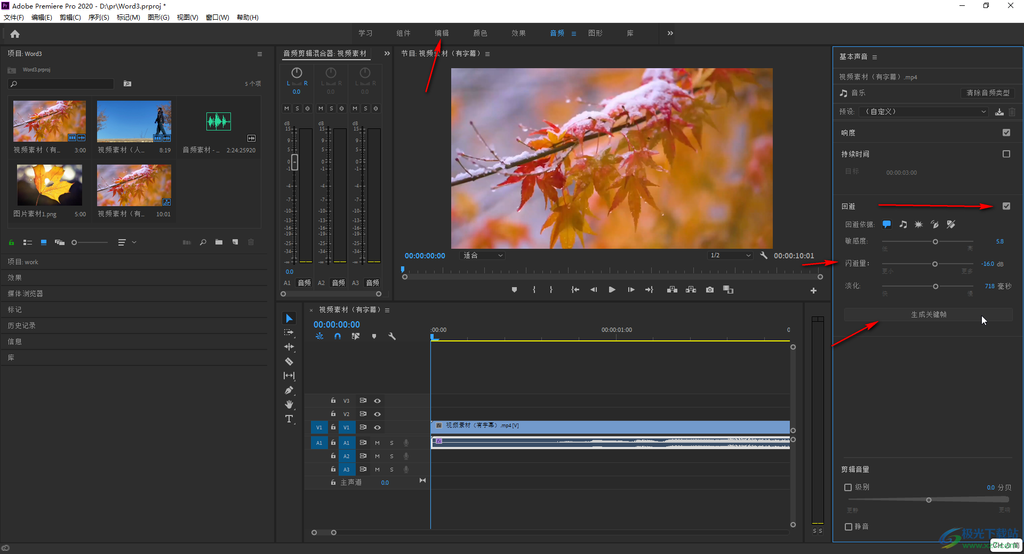Open program monitor panel menu
The width and height of the screenshot is (1024, 554).
[x=487, y=54]
